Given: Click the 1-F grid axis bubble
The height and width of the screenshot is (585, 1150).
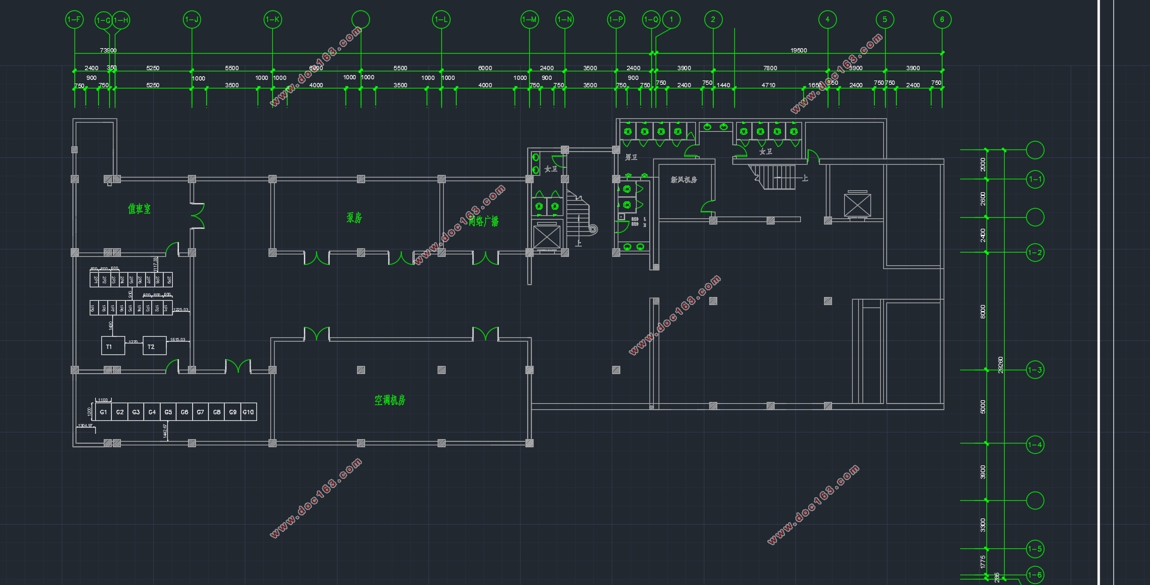Looking at the screenshot, I should [x=74, y=20].
